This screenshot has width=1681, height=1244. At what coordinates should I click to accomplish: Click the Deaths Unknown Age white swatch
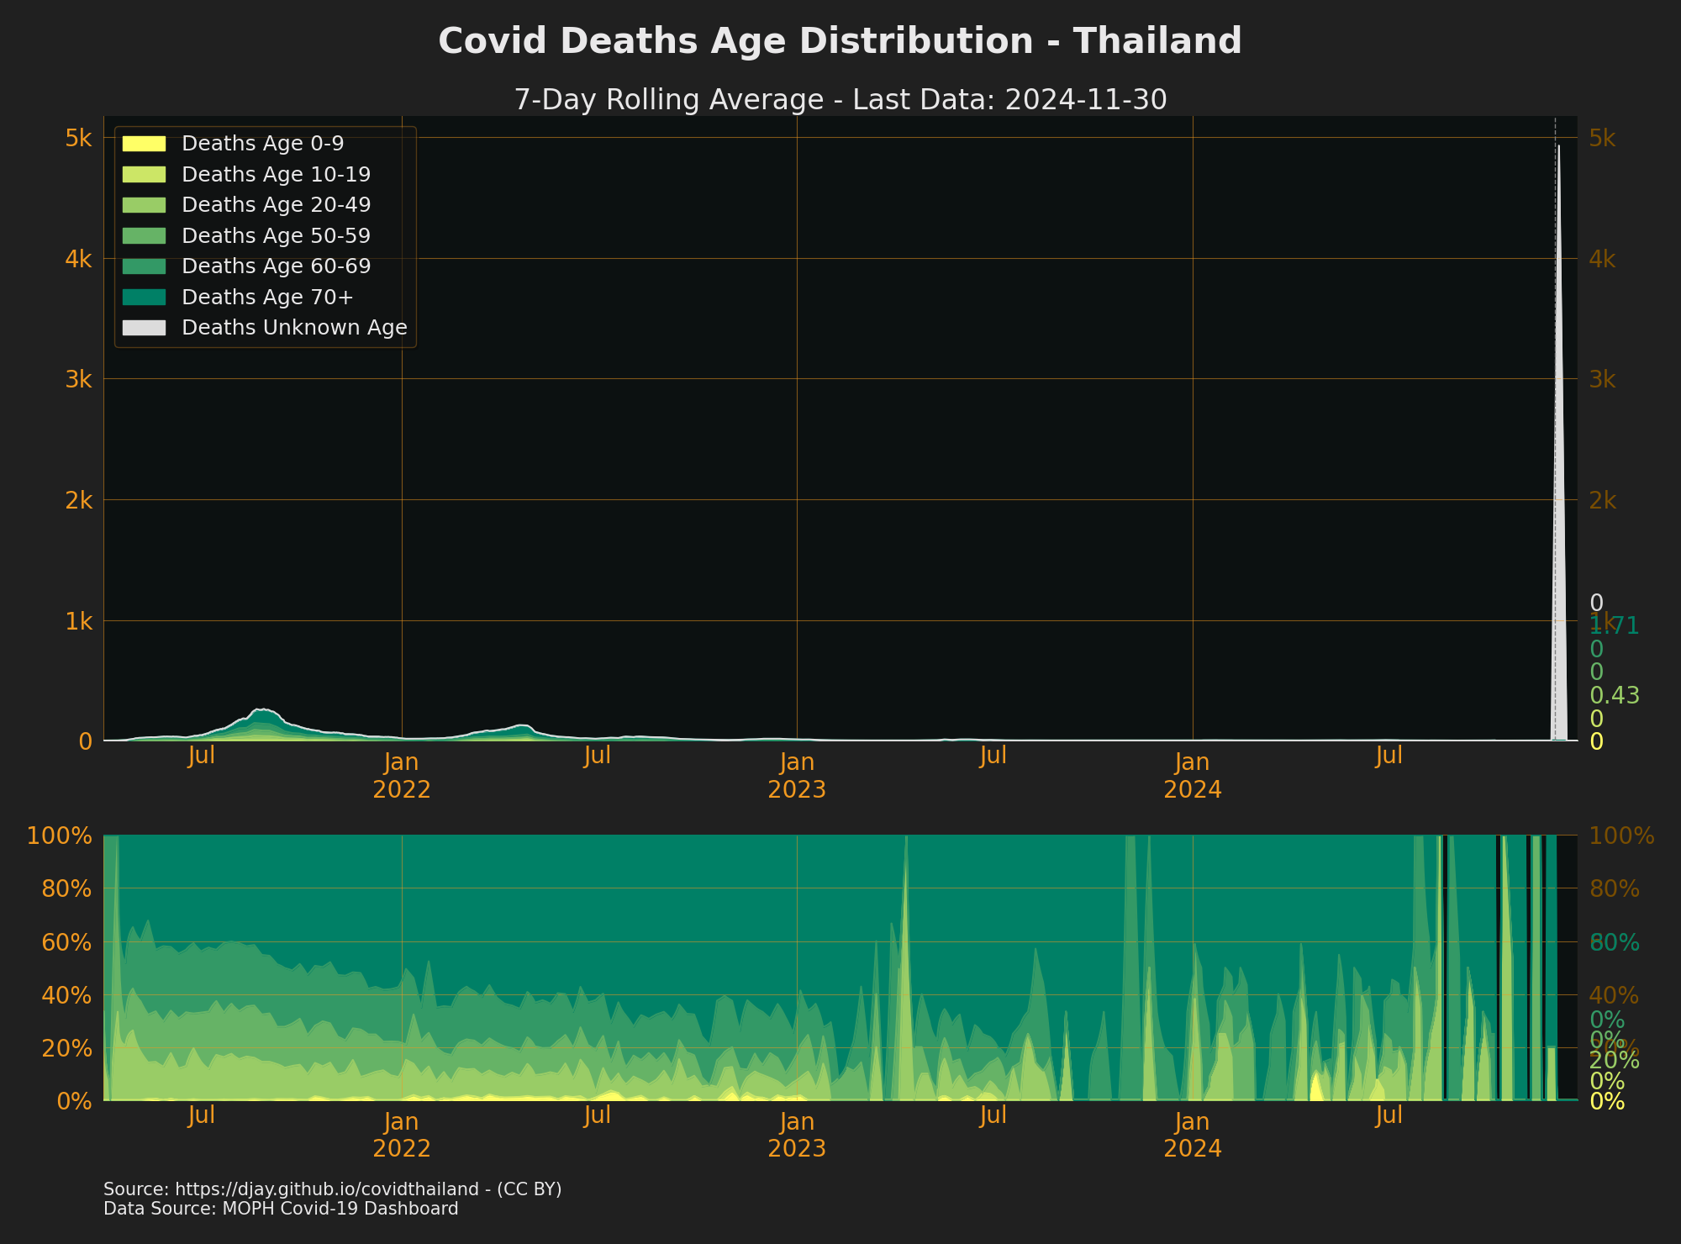[144, 328]
